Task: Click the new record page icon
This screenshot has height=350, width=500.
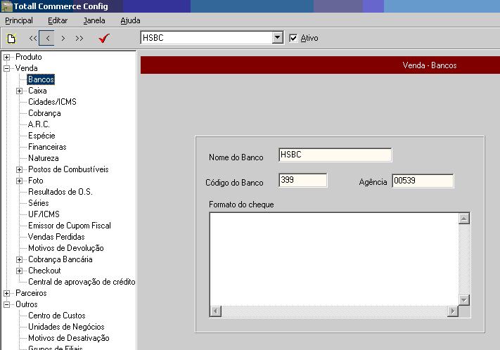Action: pyautogui.click(x=11, y=39)
